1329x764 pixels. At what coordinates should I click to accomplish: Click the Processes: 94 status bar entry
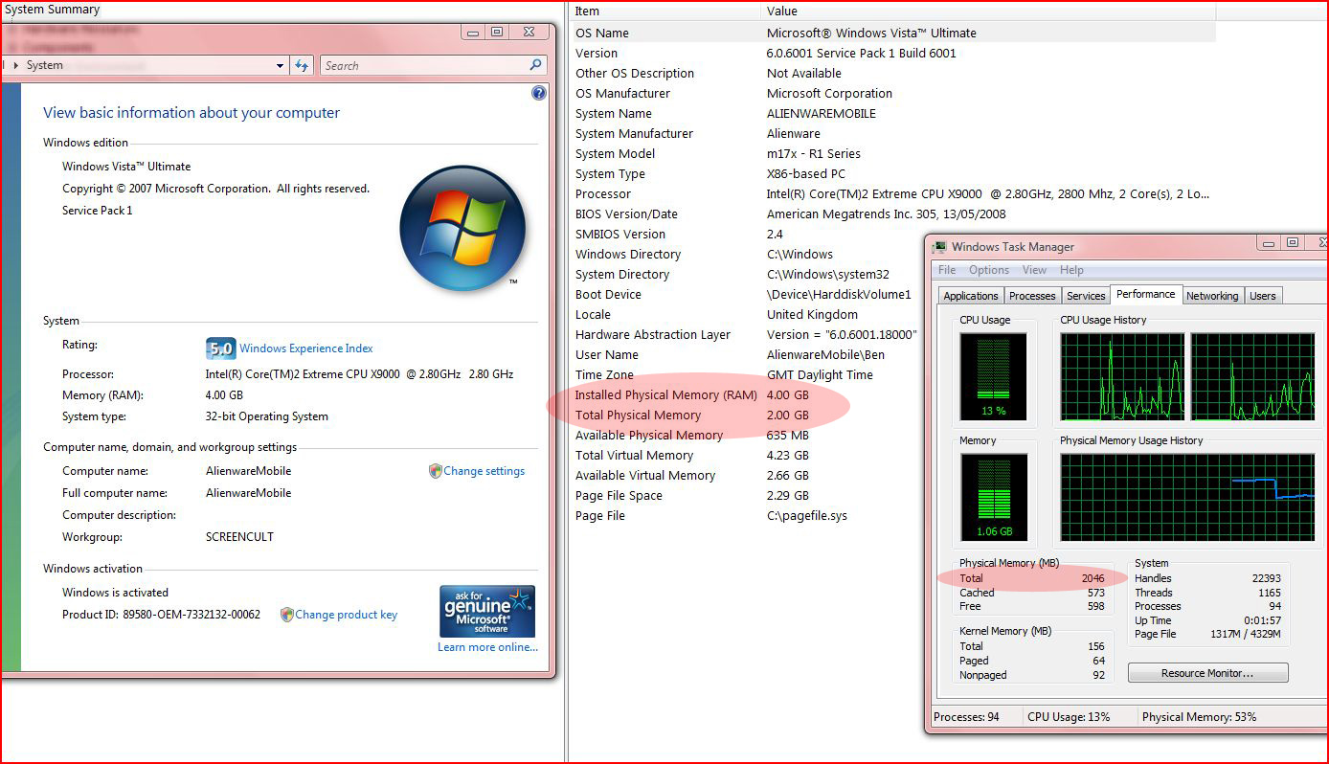[x=967, y=717]
